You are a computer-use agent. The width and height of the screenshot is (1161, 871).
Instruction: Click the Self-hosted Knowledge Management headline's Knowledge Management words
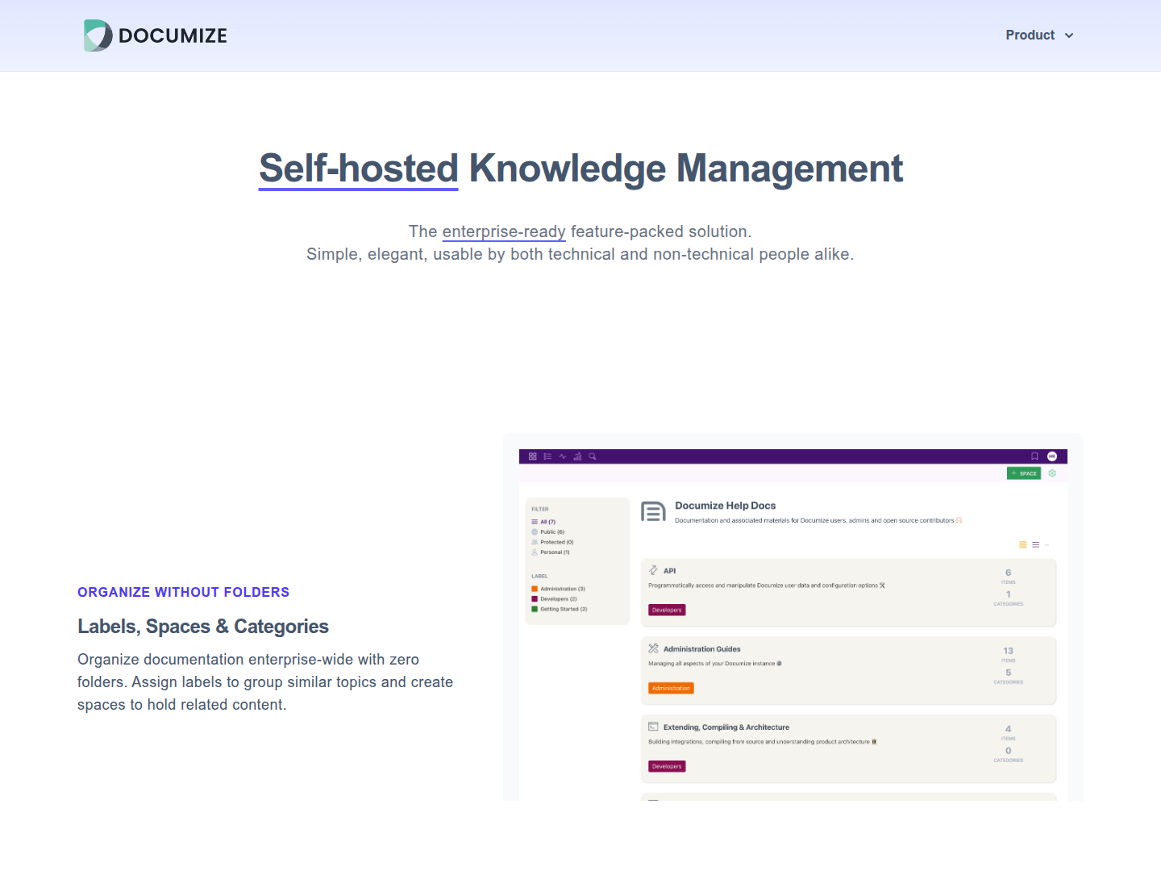(x=686, y=169)
